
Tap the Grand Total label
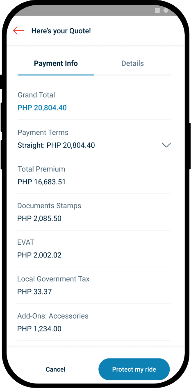(36, 95)
